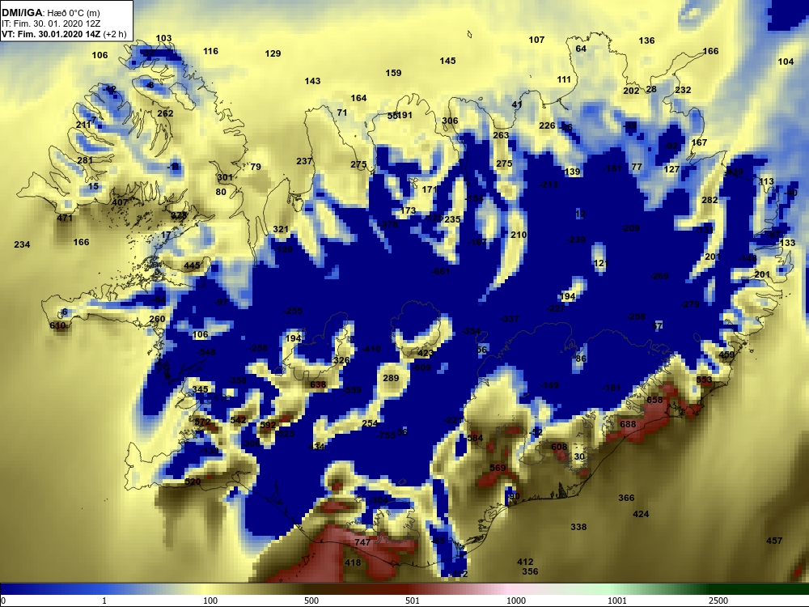809x607 pixels.
Task: Click the 111 height value
Action: click(565, 79)
